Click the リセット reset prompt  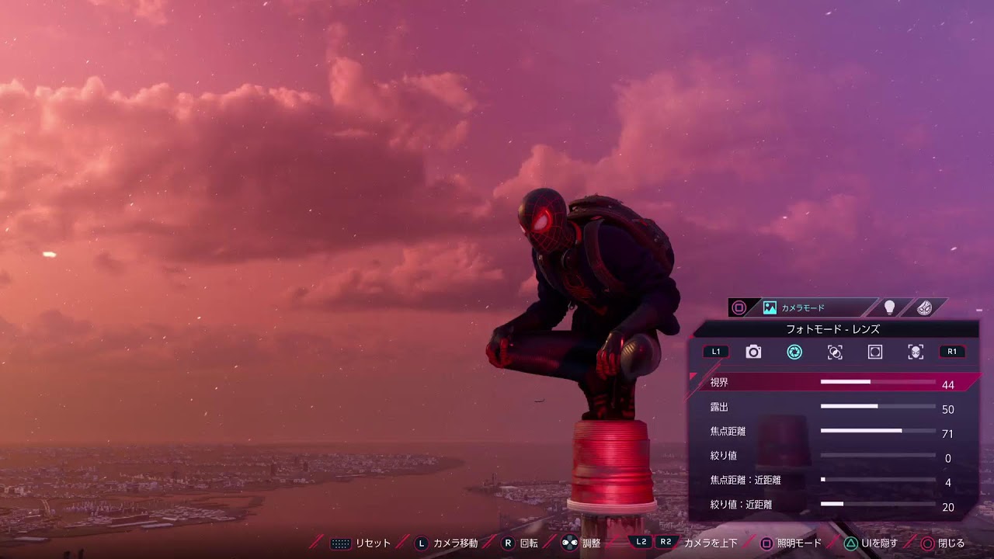[373, 543]
